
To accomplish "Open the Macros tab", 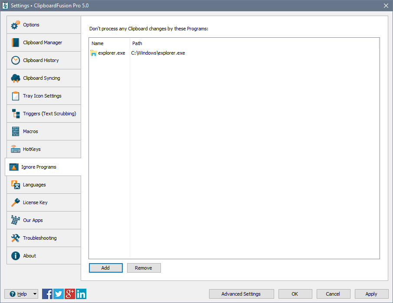I will tap(44, 131).
